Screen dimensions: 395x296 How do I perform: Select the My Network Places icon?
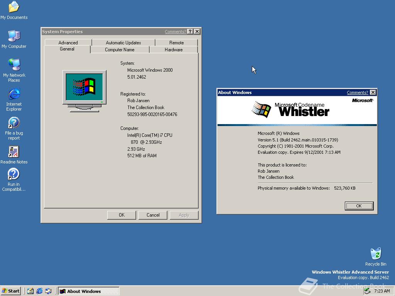pyautogui.click(x=14, y=70)
